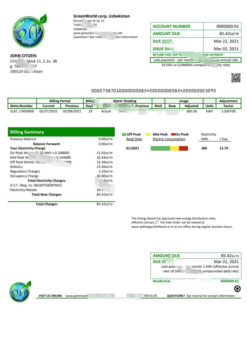Click the 'Previous Balance' line
This screenshot has width=247, height=350.
(61, 139)
